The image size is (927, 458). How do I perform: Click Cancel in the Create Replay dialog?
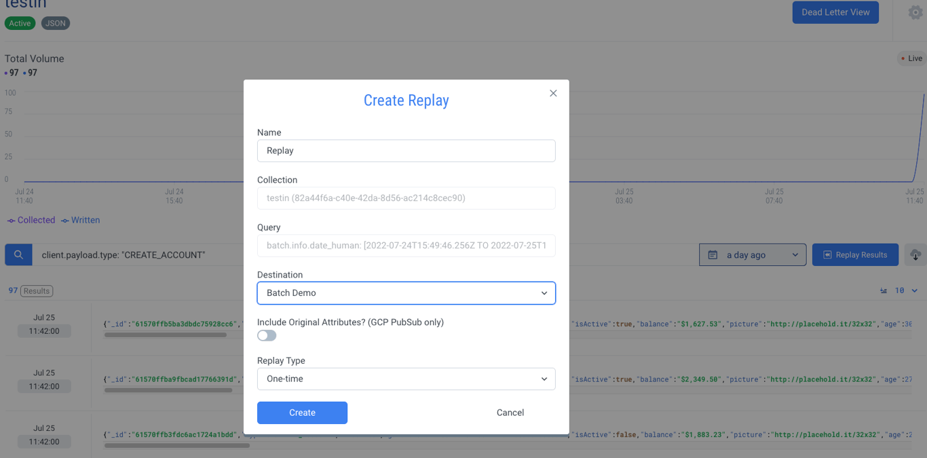(x=510, y=413)
